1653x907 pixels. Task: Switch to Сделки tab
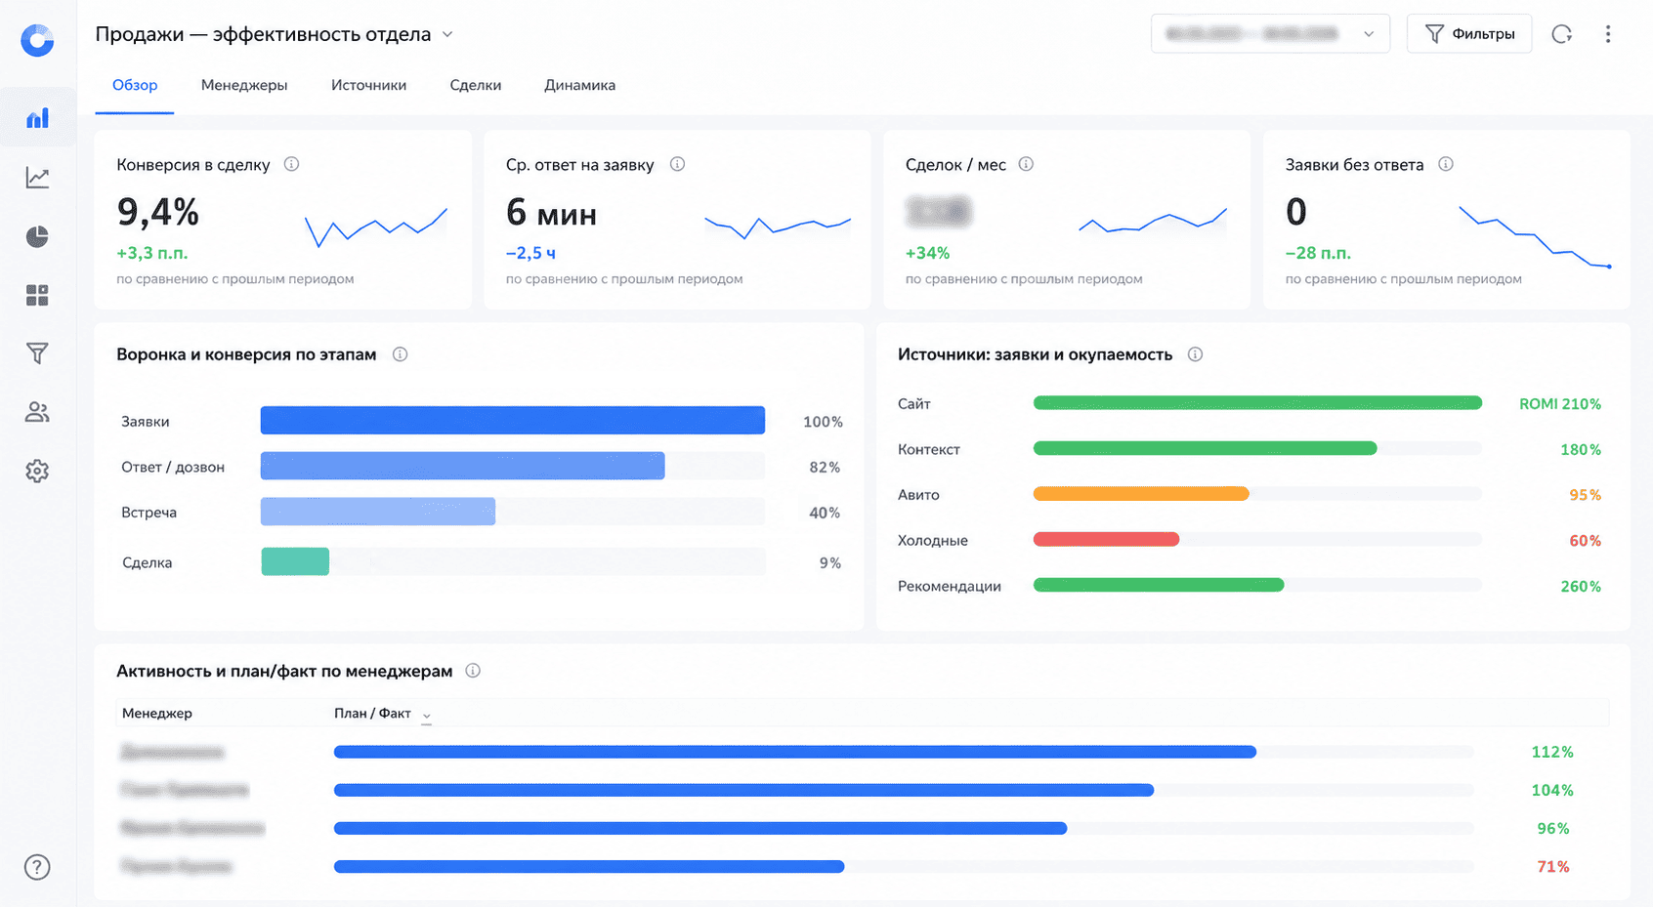(476, 85)
